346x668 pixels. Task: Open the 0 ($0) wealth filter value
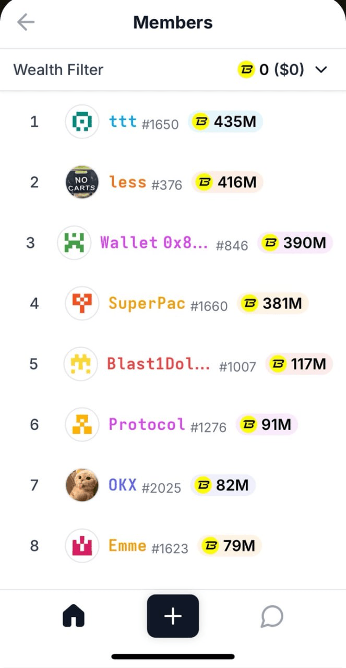tap(271, 69)
